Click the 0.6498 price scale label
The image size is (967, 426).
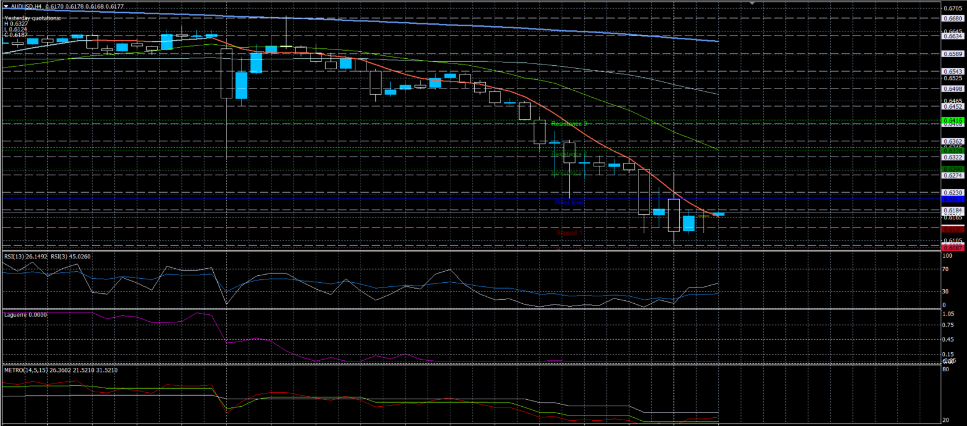[953, 89]
